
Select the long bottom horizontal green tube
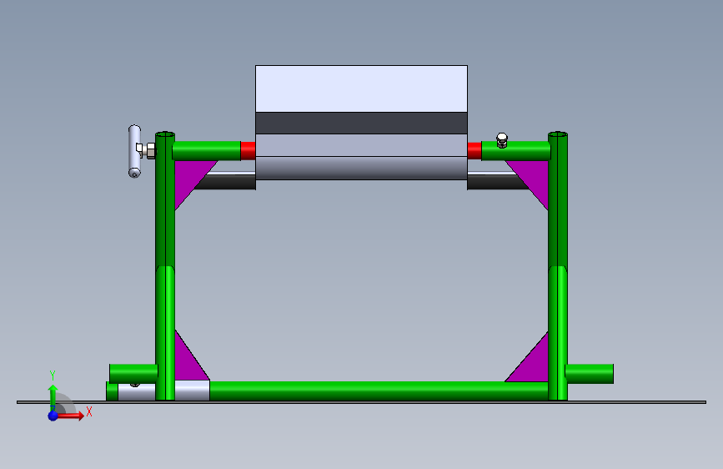[379, 391]
